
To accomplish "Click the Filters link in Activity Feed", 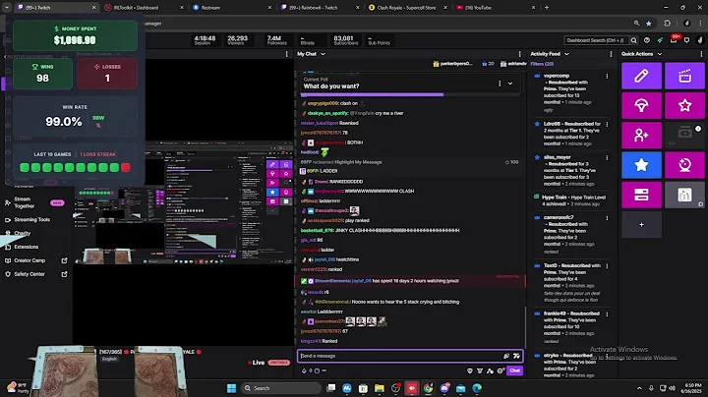I will (542, 64).
